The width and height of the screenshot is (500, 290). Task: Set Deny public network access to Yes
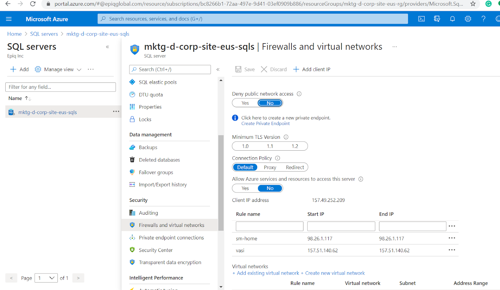pos(245,103)
